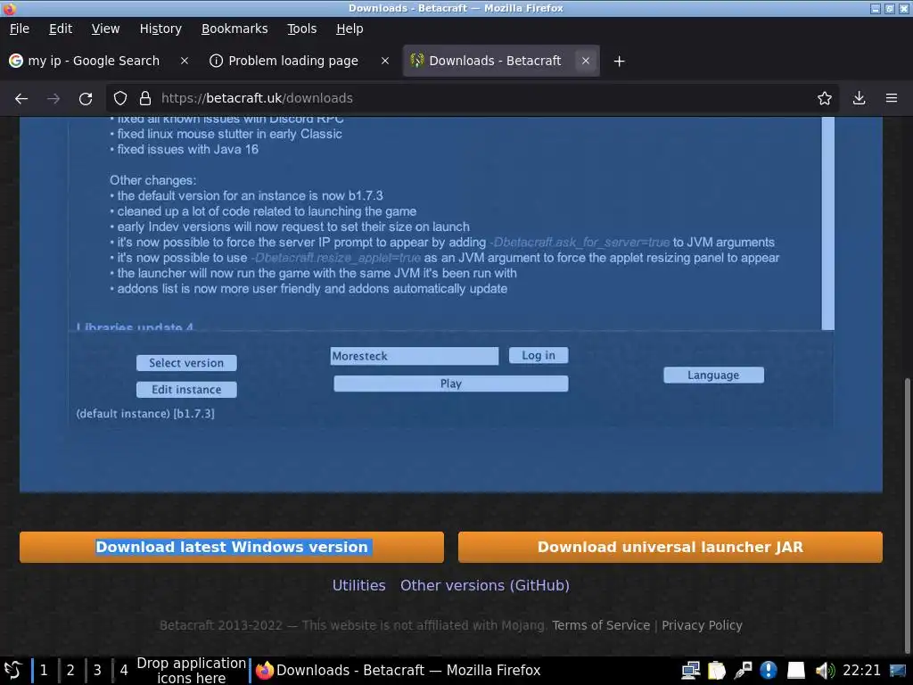Click the Firefox icon in taskbar task button
The width and height of the screenshot is (913, 685).
(x=264, y=671)
